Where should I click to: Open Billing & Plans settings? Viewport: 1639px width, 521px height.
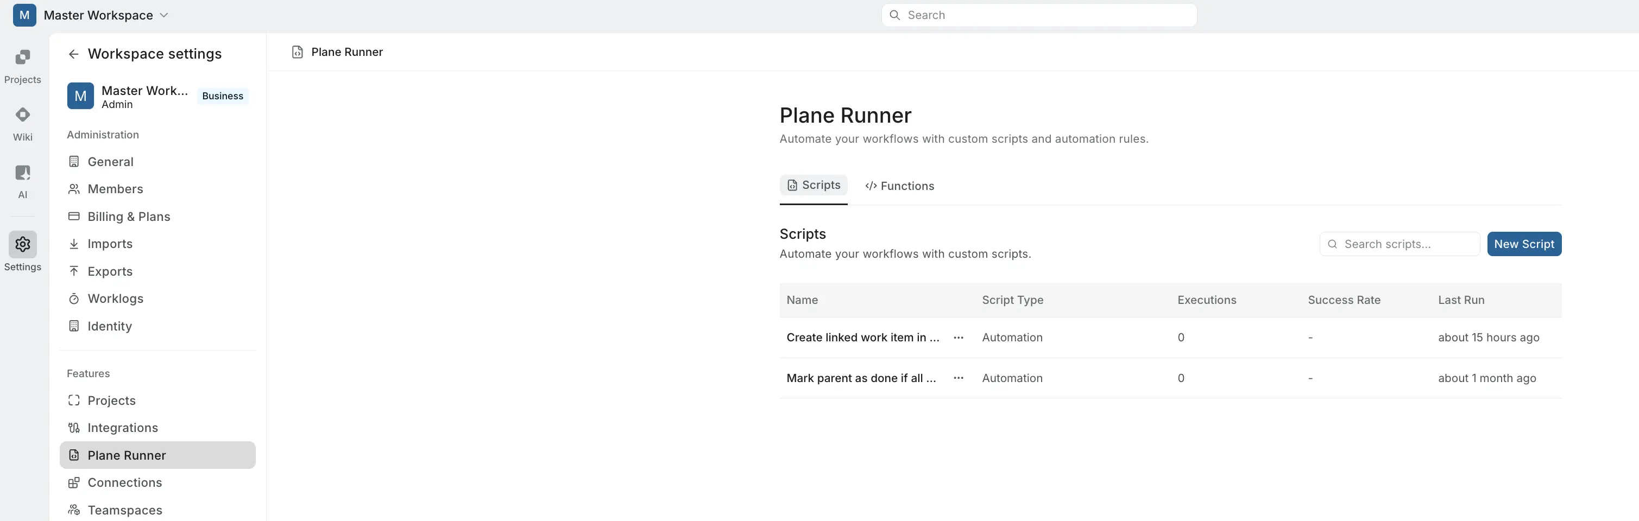pos(128,217)
